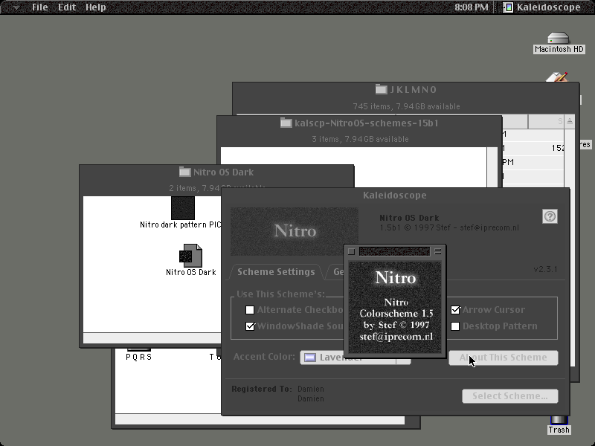Viewport: 595px width, 446px height.
Task: Click the Select Scheme... button
Action: click(510, 396)
